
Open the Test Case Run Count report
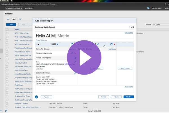tap(23, 96)
